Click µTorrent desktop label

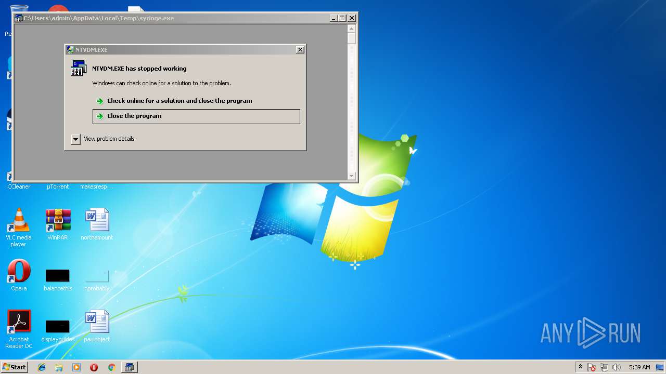coord(58,186)
